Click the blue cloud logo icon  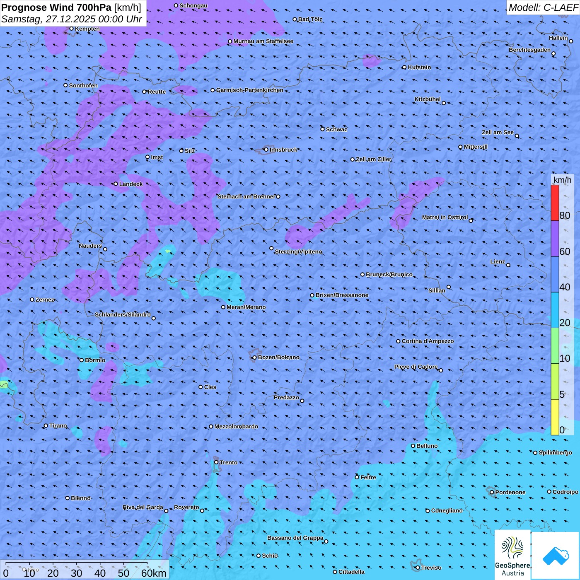tap(555, 555)
